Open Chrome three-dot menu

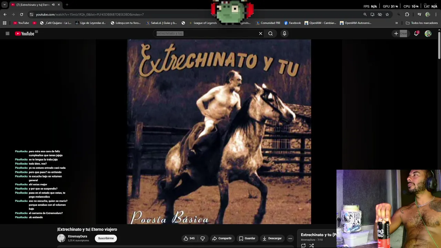click(x=436, y=14)
